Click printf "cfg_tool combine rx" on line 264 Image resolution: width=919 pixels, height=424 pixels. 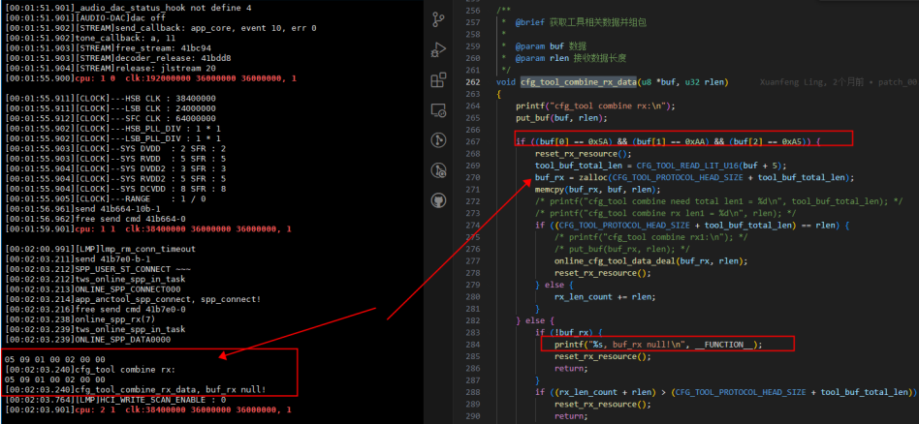(595, 106)
